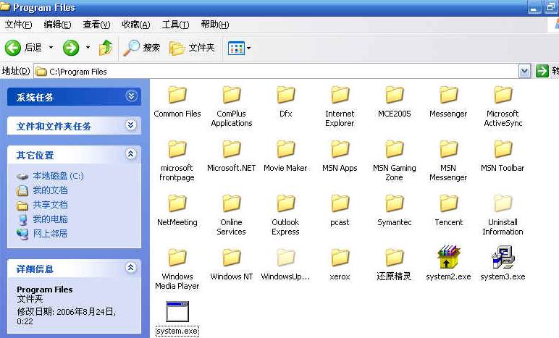Select the MSN Gaming Zone folder
Viewport: 559px width, 338px height.
click(x=395, y=161)
